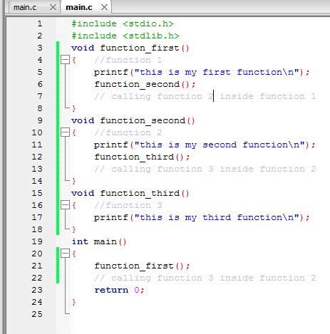Click the //function 1 comment
Viewport: 330px width, 334px height.
(x=128, y=60)
